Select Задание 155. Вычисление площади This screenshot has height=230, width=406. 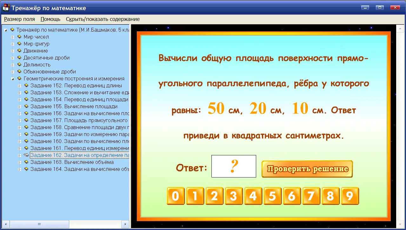[74, 107]
